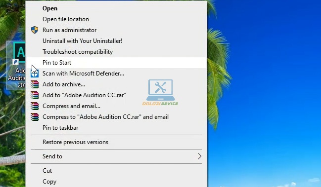Expand the Send to submenu arrow
The image size is (321, 187).
coord(199,156)
